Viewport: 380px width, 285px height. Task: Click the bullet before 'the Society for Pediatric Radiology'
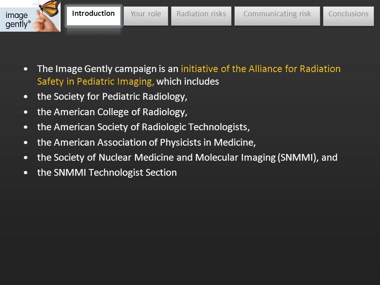tap(26, 97)
